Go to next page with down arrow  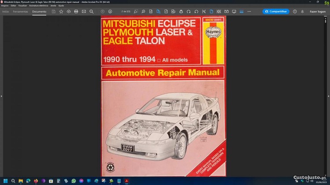(110, 11)
